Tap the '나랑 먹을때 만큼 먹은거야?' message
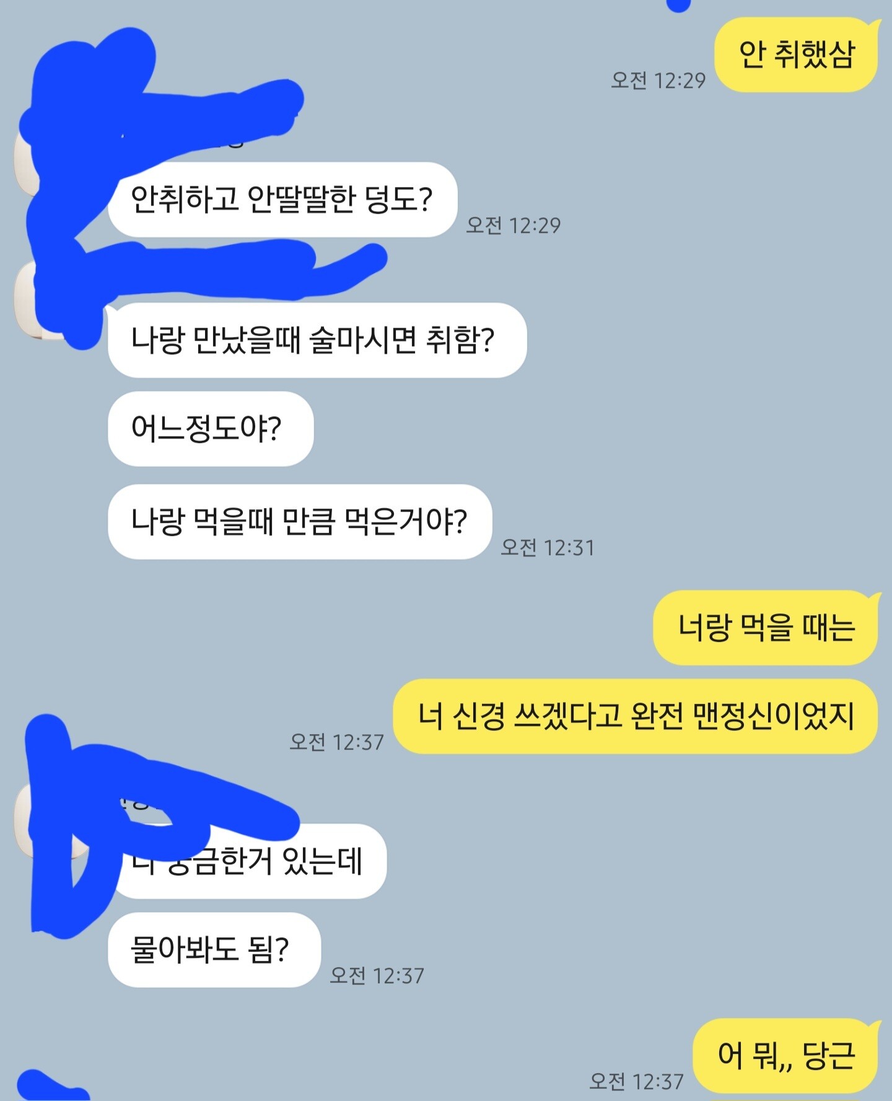Screen dimensions: 892x1101 [x=300, y=522]
